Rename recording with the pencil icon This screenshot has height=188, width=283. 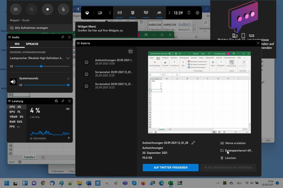point(193,143)
